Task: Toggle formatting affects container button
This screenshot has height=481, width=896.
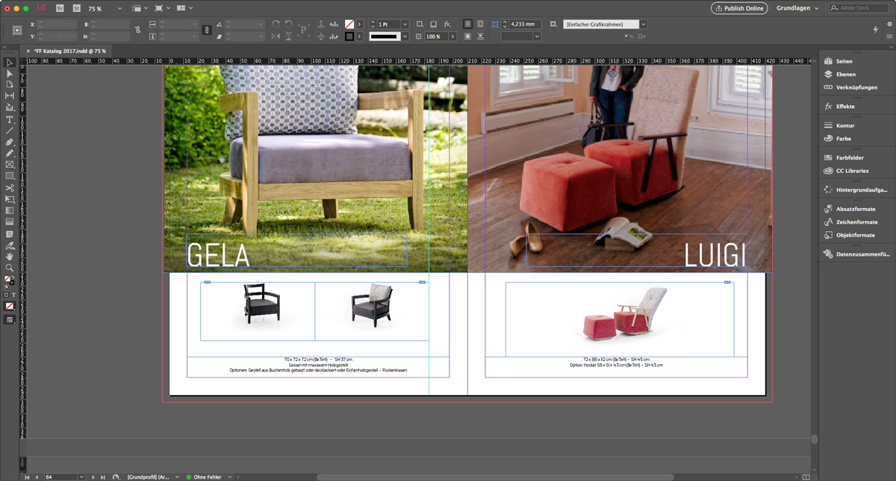Action: coord(7,295)
